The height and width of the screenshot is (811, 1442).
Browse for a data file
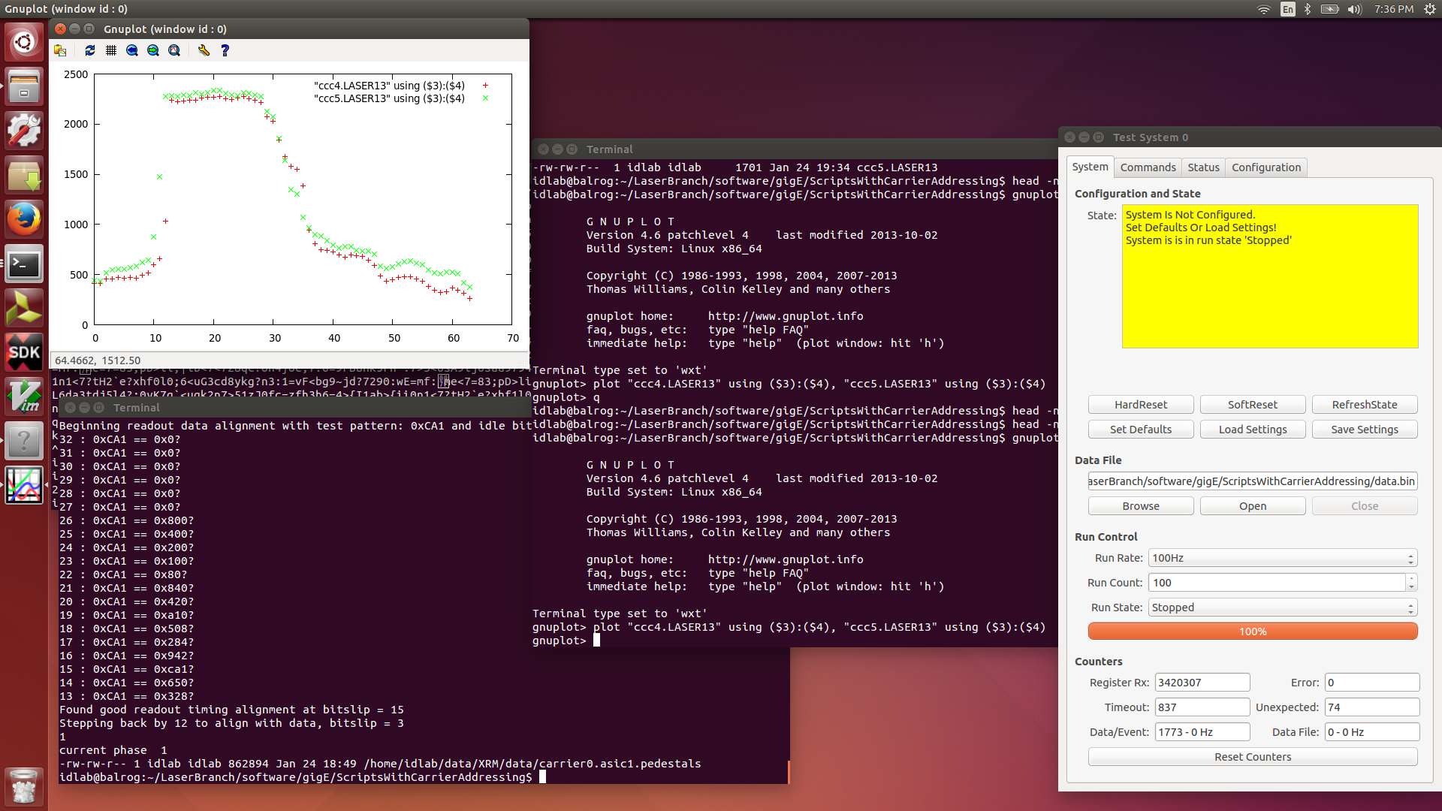click(1141, 506)
